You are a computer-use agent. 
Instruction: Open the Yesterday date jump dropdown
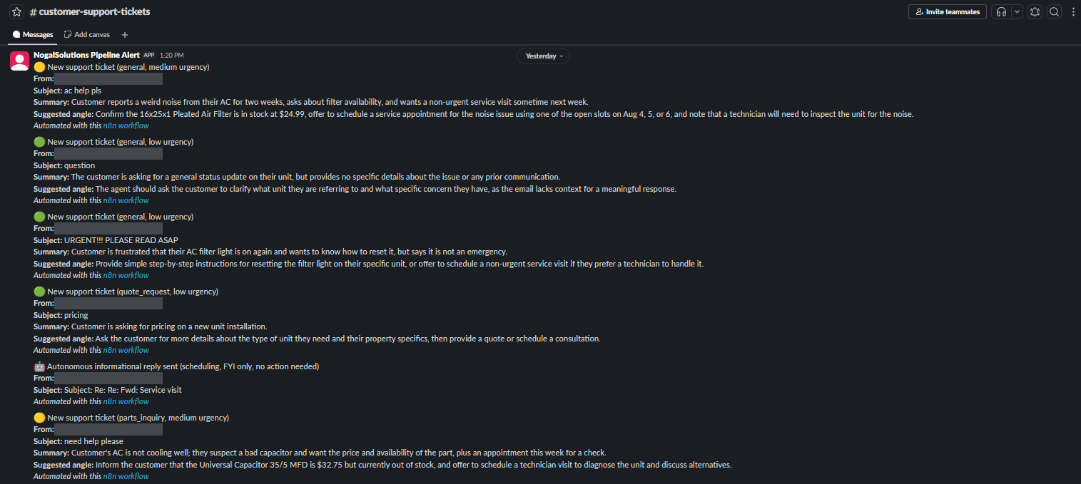pos(544,56)
